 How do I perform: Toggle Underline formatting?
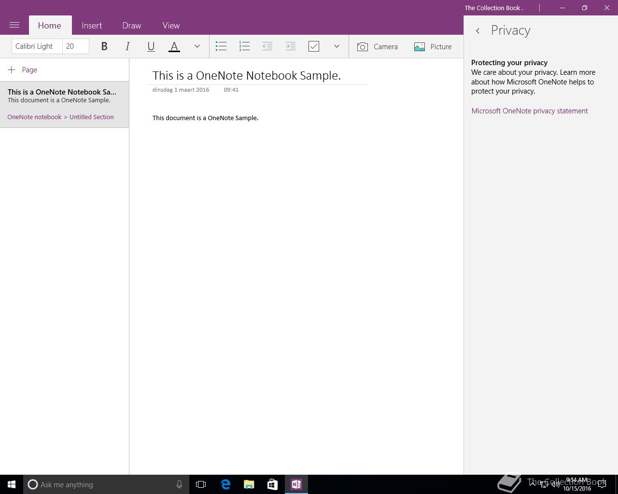151,46
